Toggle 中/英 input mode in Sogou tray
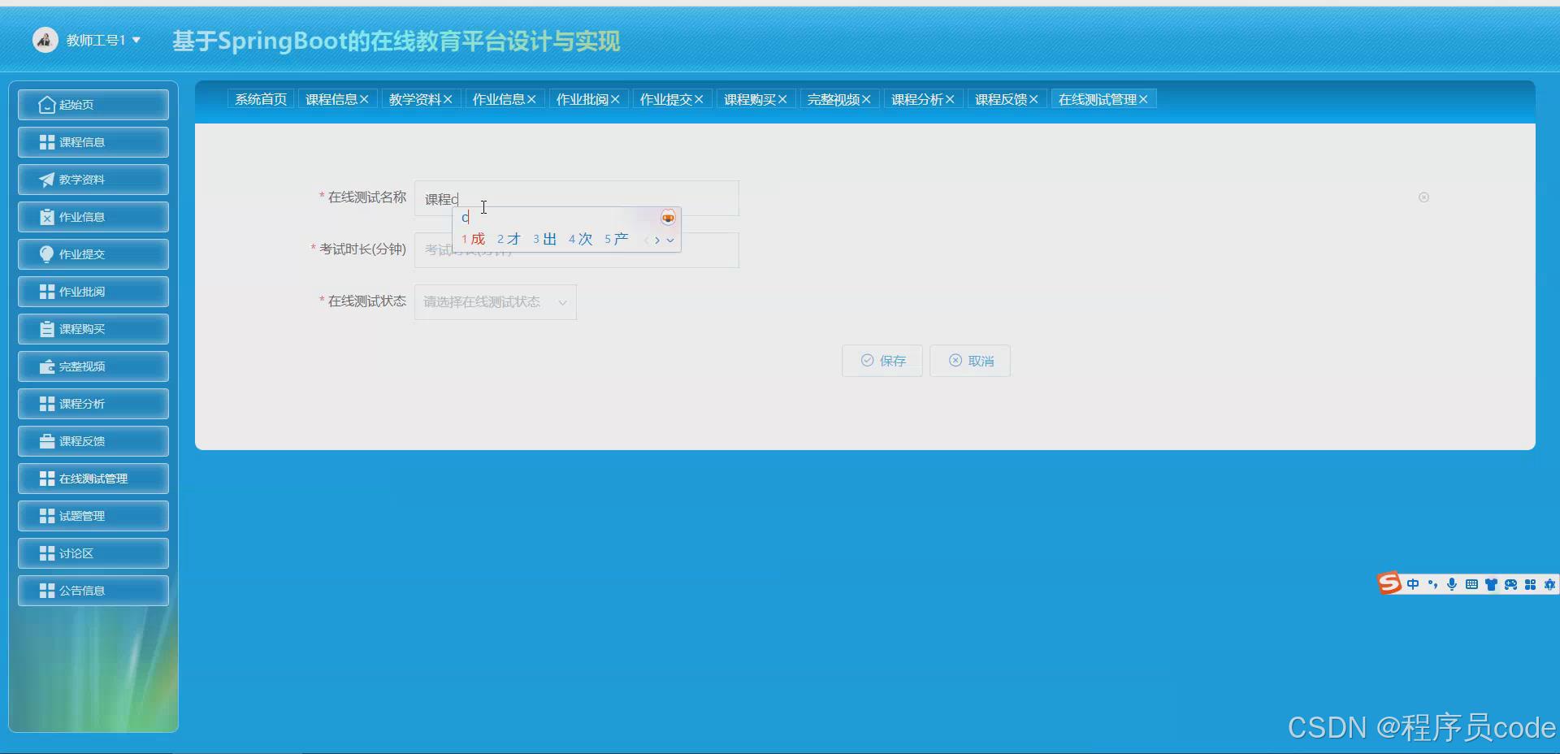Viewport: 1560px width, 754px height. click(x=1412, y=584)
